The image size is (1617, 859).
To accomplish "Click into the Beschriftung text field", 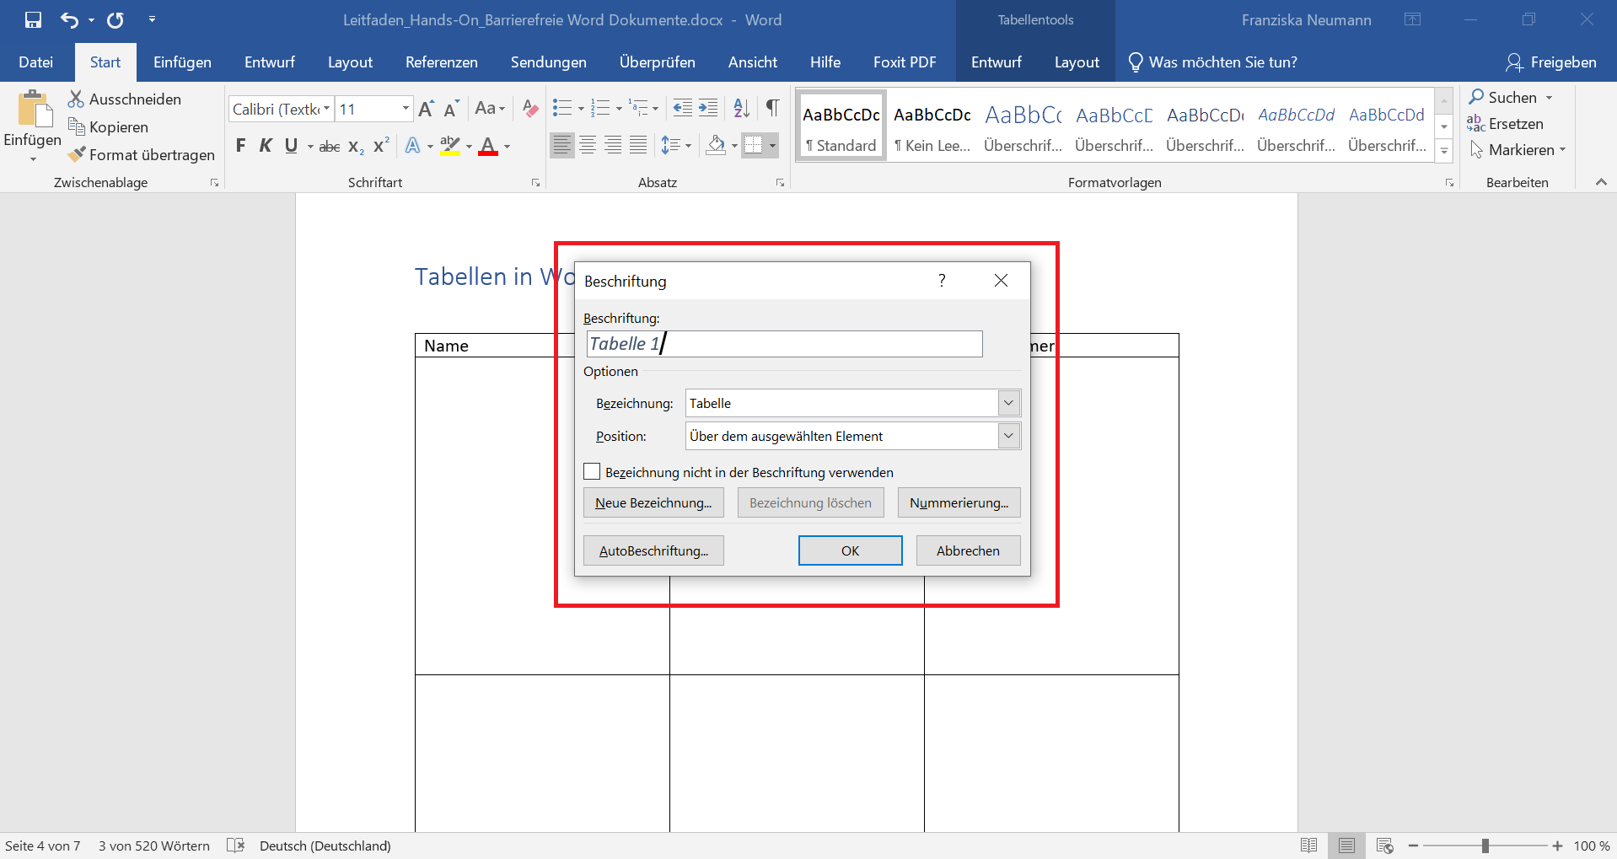I will 784,344.
